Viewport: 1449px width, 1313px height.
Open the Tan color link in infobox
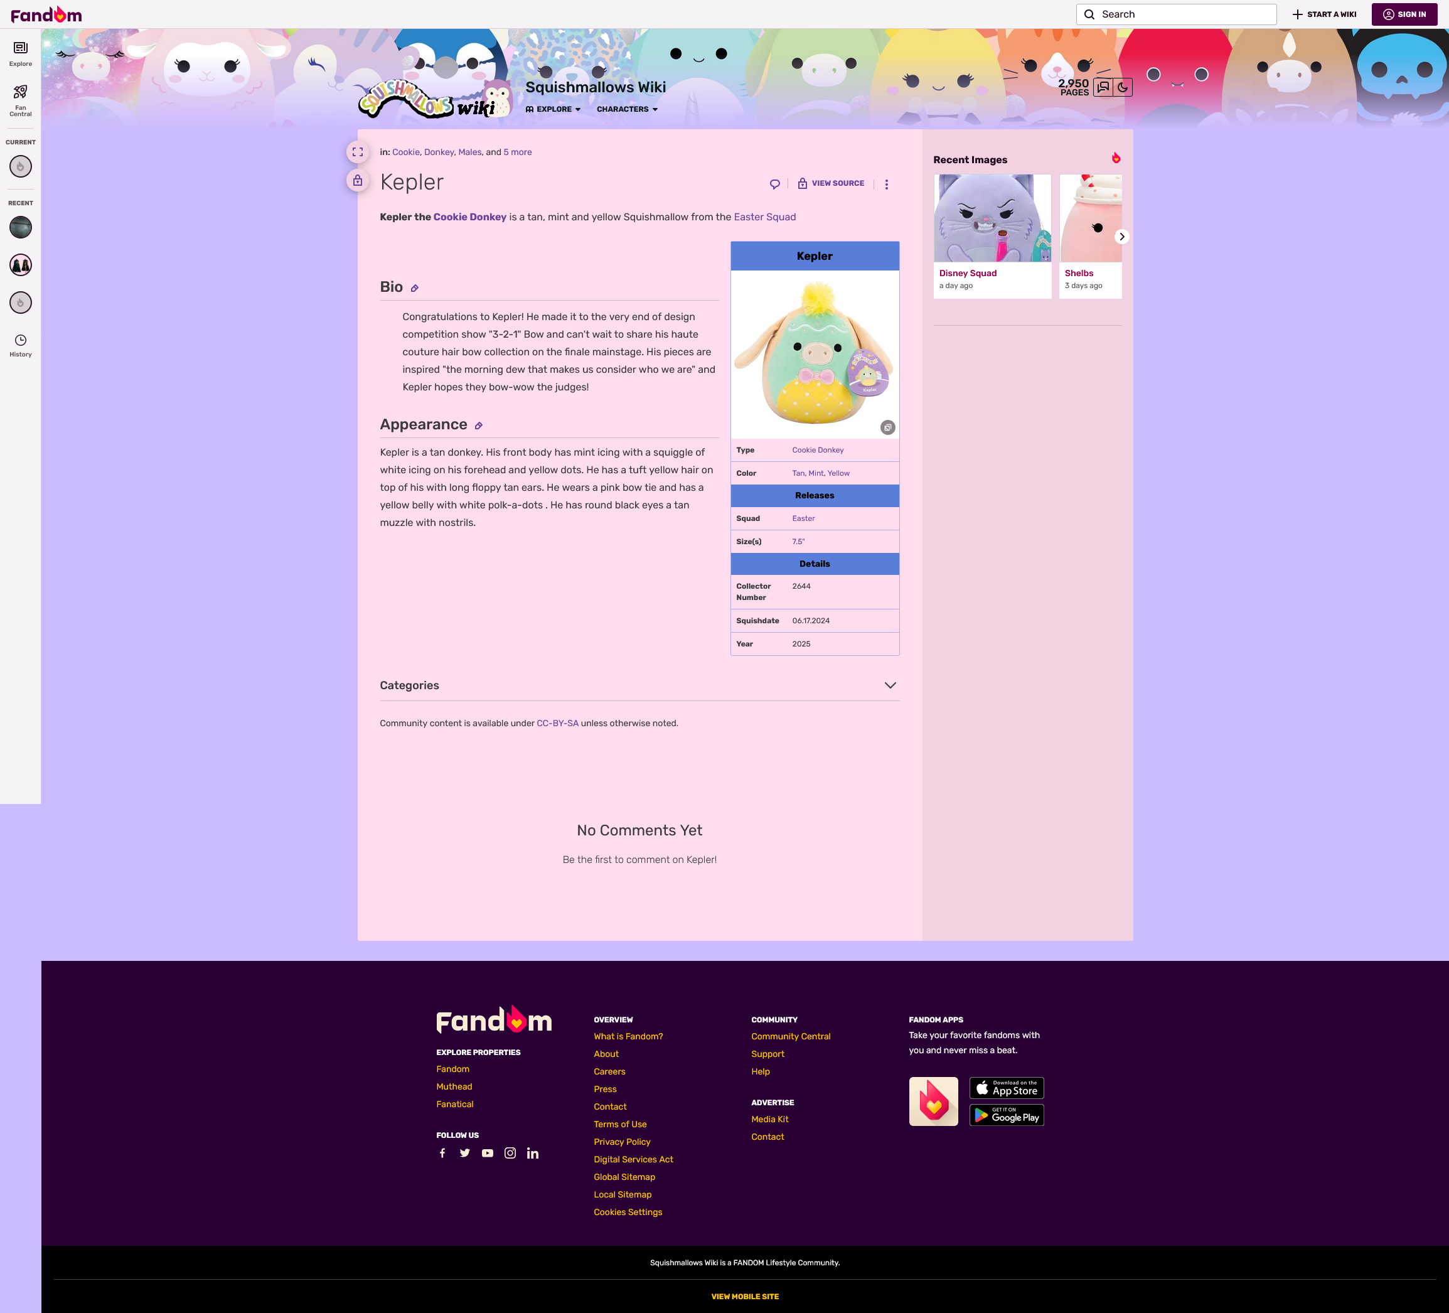(798, 474)
